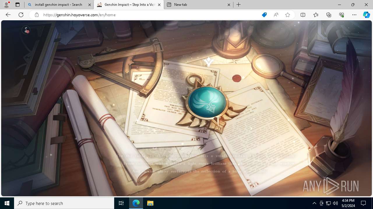Close the 'install genshin impact - Search' tab
Screen dimensions: 373x209
pos(89,5)
